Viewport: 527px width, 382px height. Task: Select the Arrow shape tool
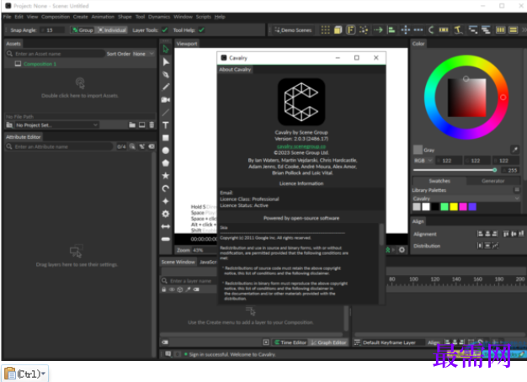(166, 226)
